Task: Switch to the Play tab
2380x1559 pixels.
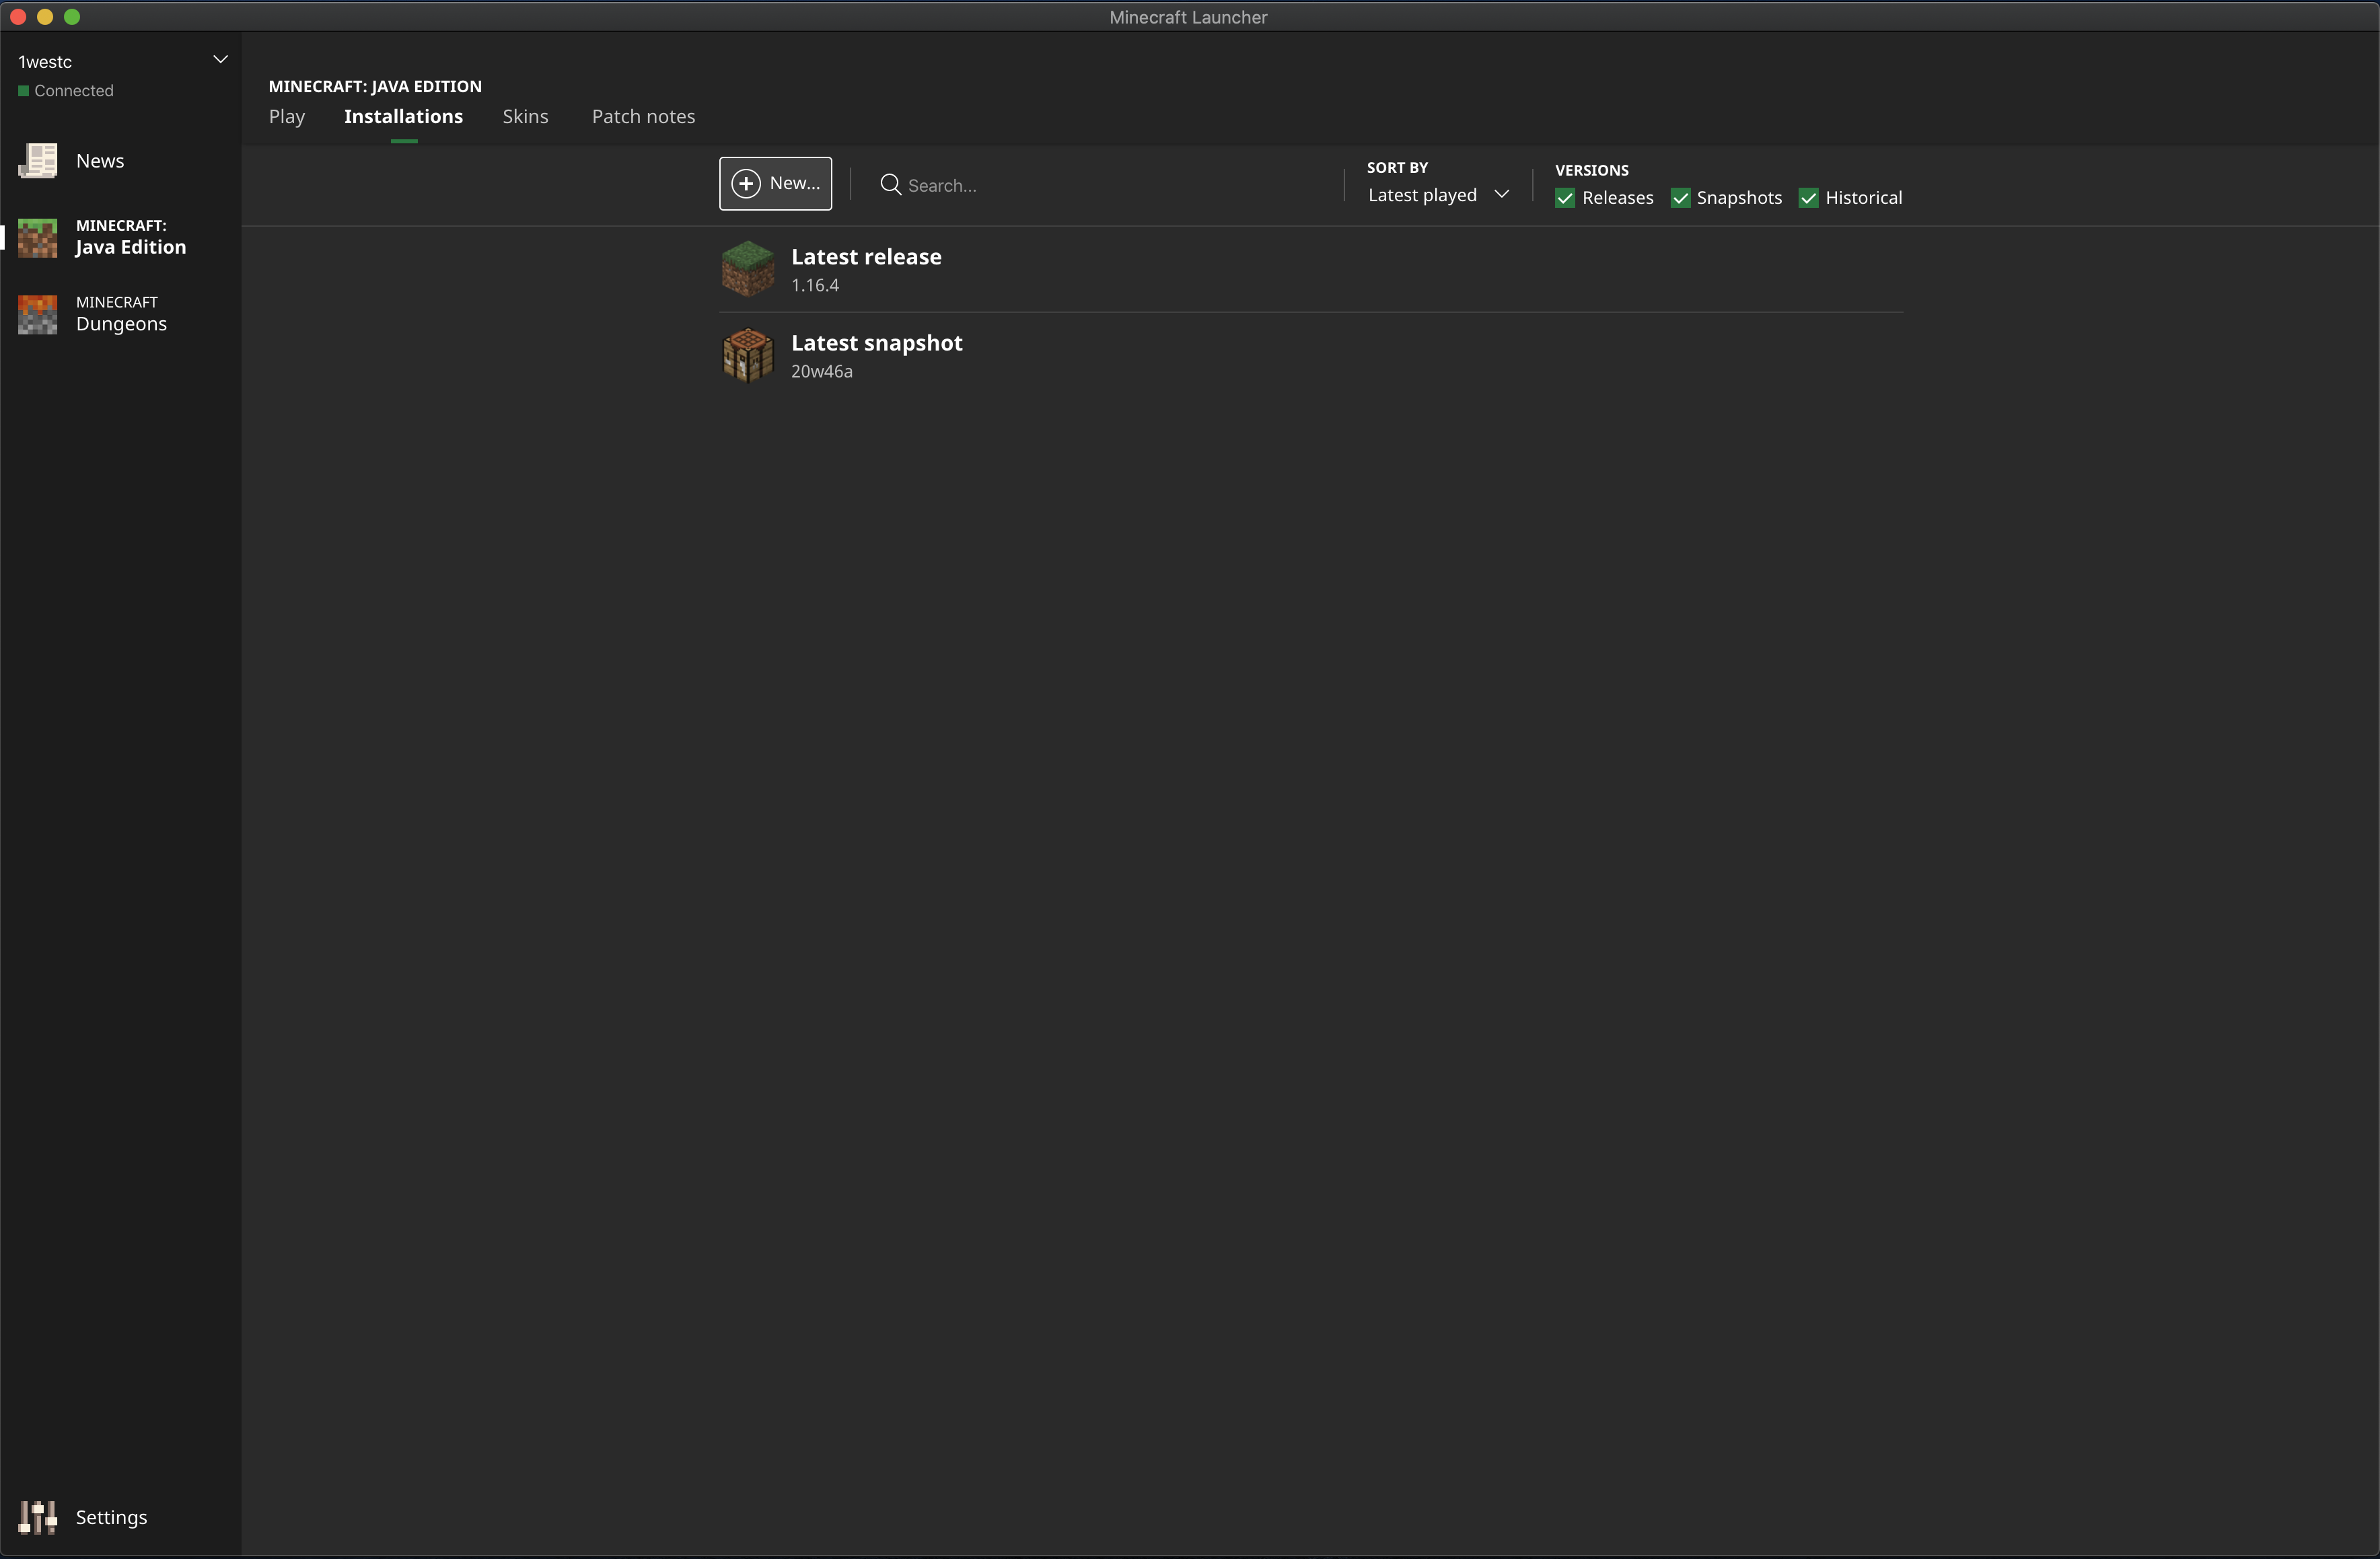Action: coord(287,117)
